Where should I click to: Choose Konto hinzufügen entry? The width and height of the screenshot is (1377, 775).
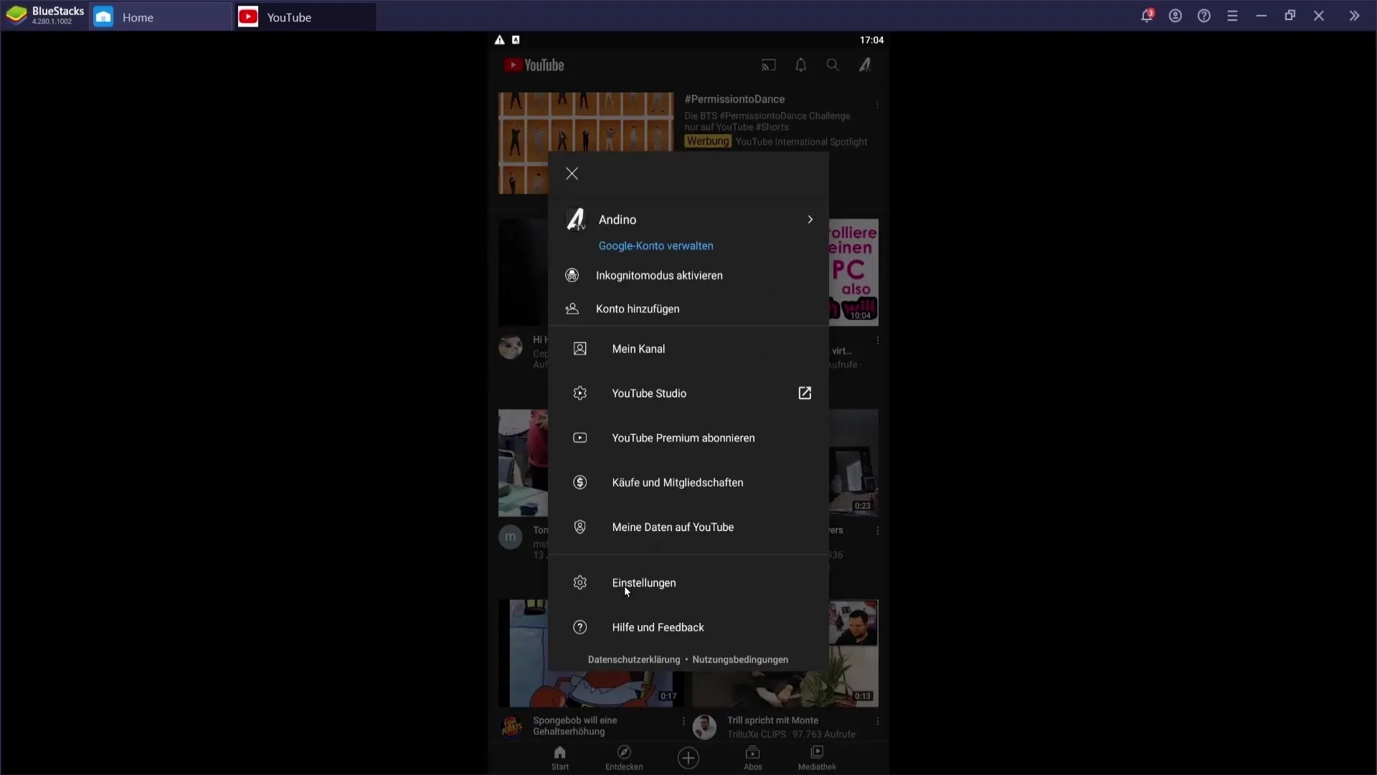point(638,309)
